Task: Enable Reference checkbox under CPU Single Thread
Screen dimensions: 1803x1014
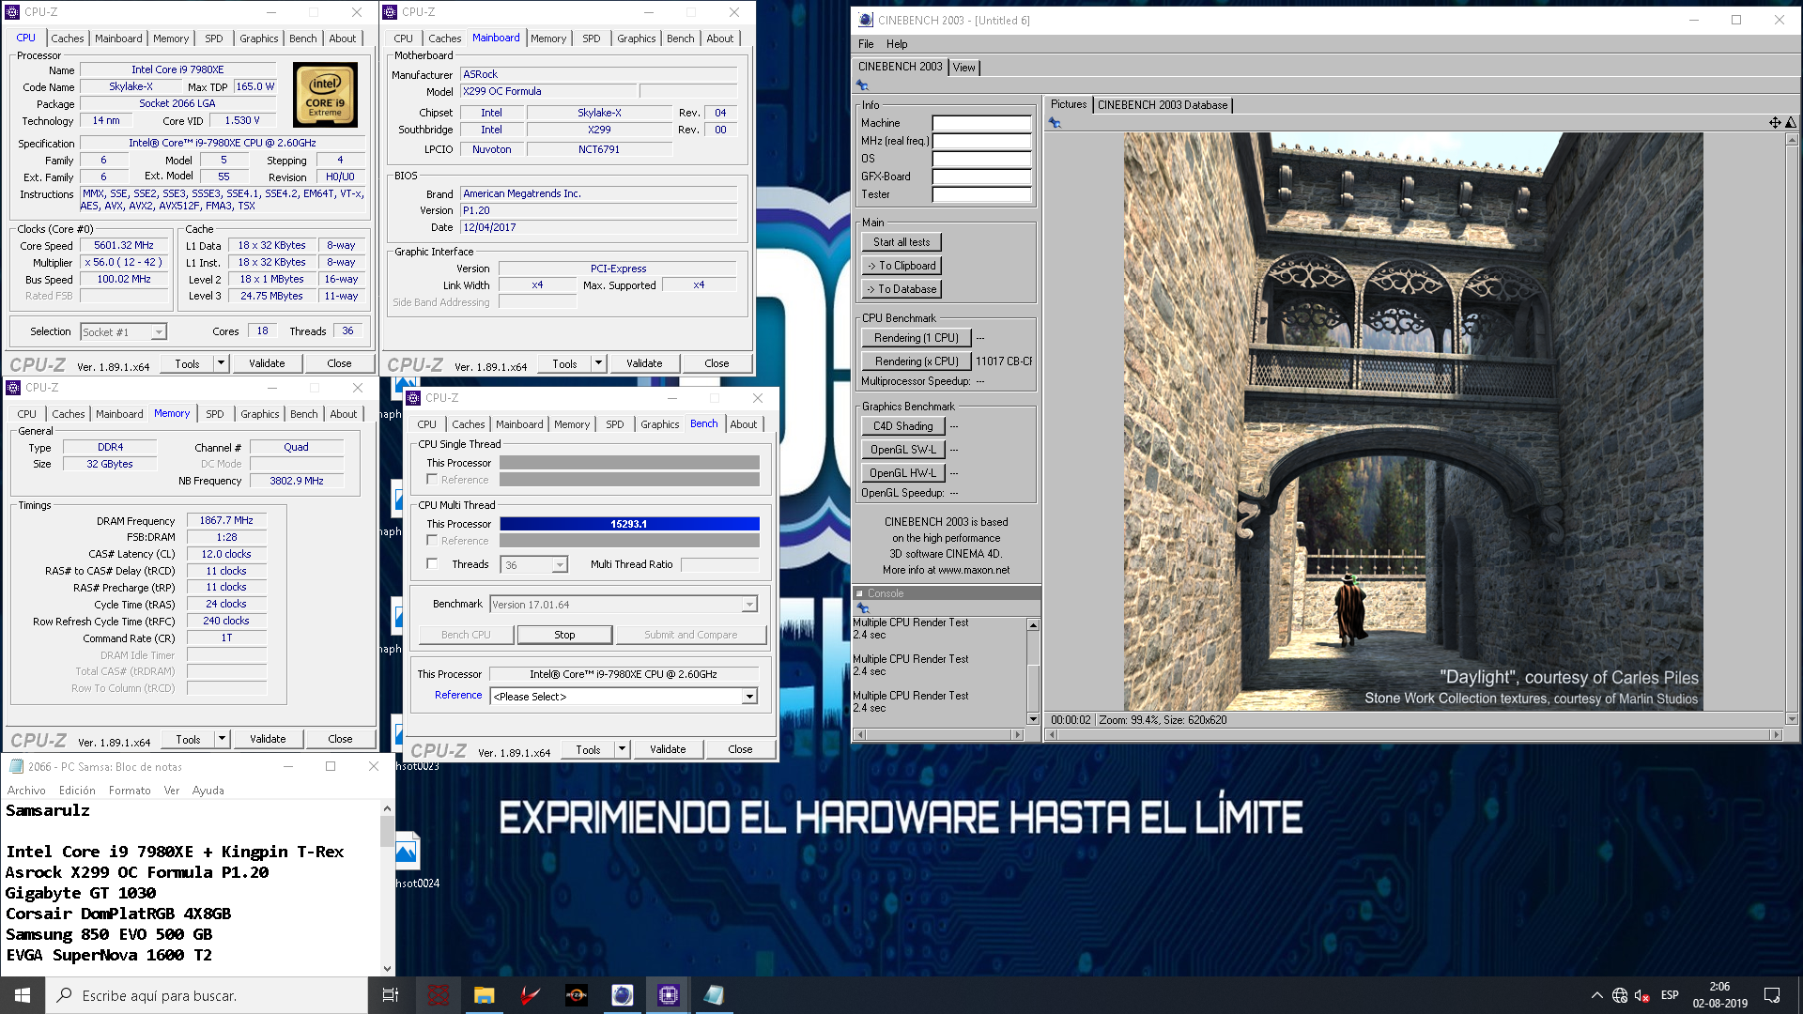Action: (x=432, y=480)
